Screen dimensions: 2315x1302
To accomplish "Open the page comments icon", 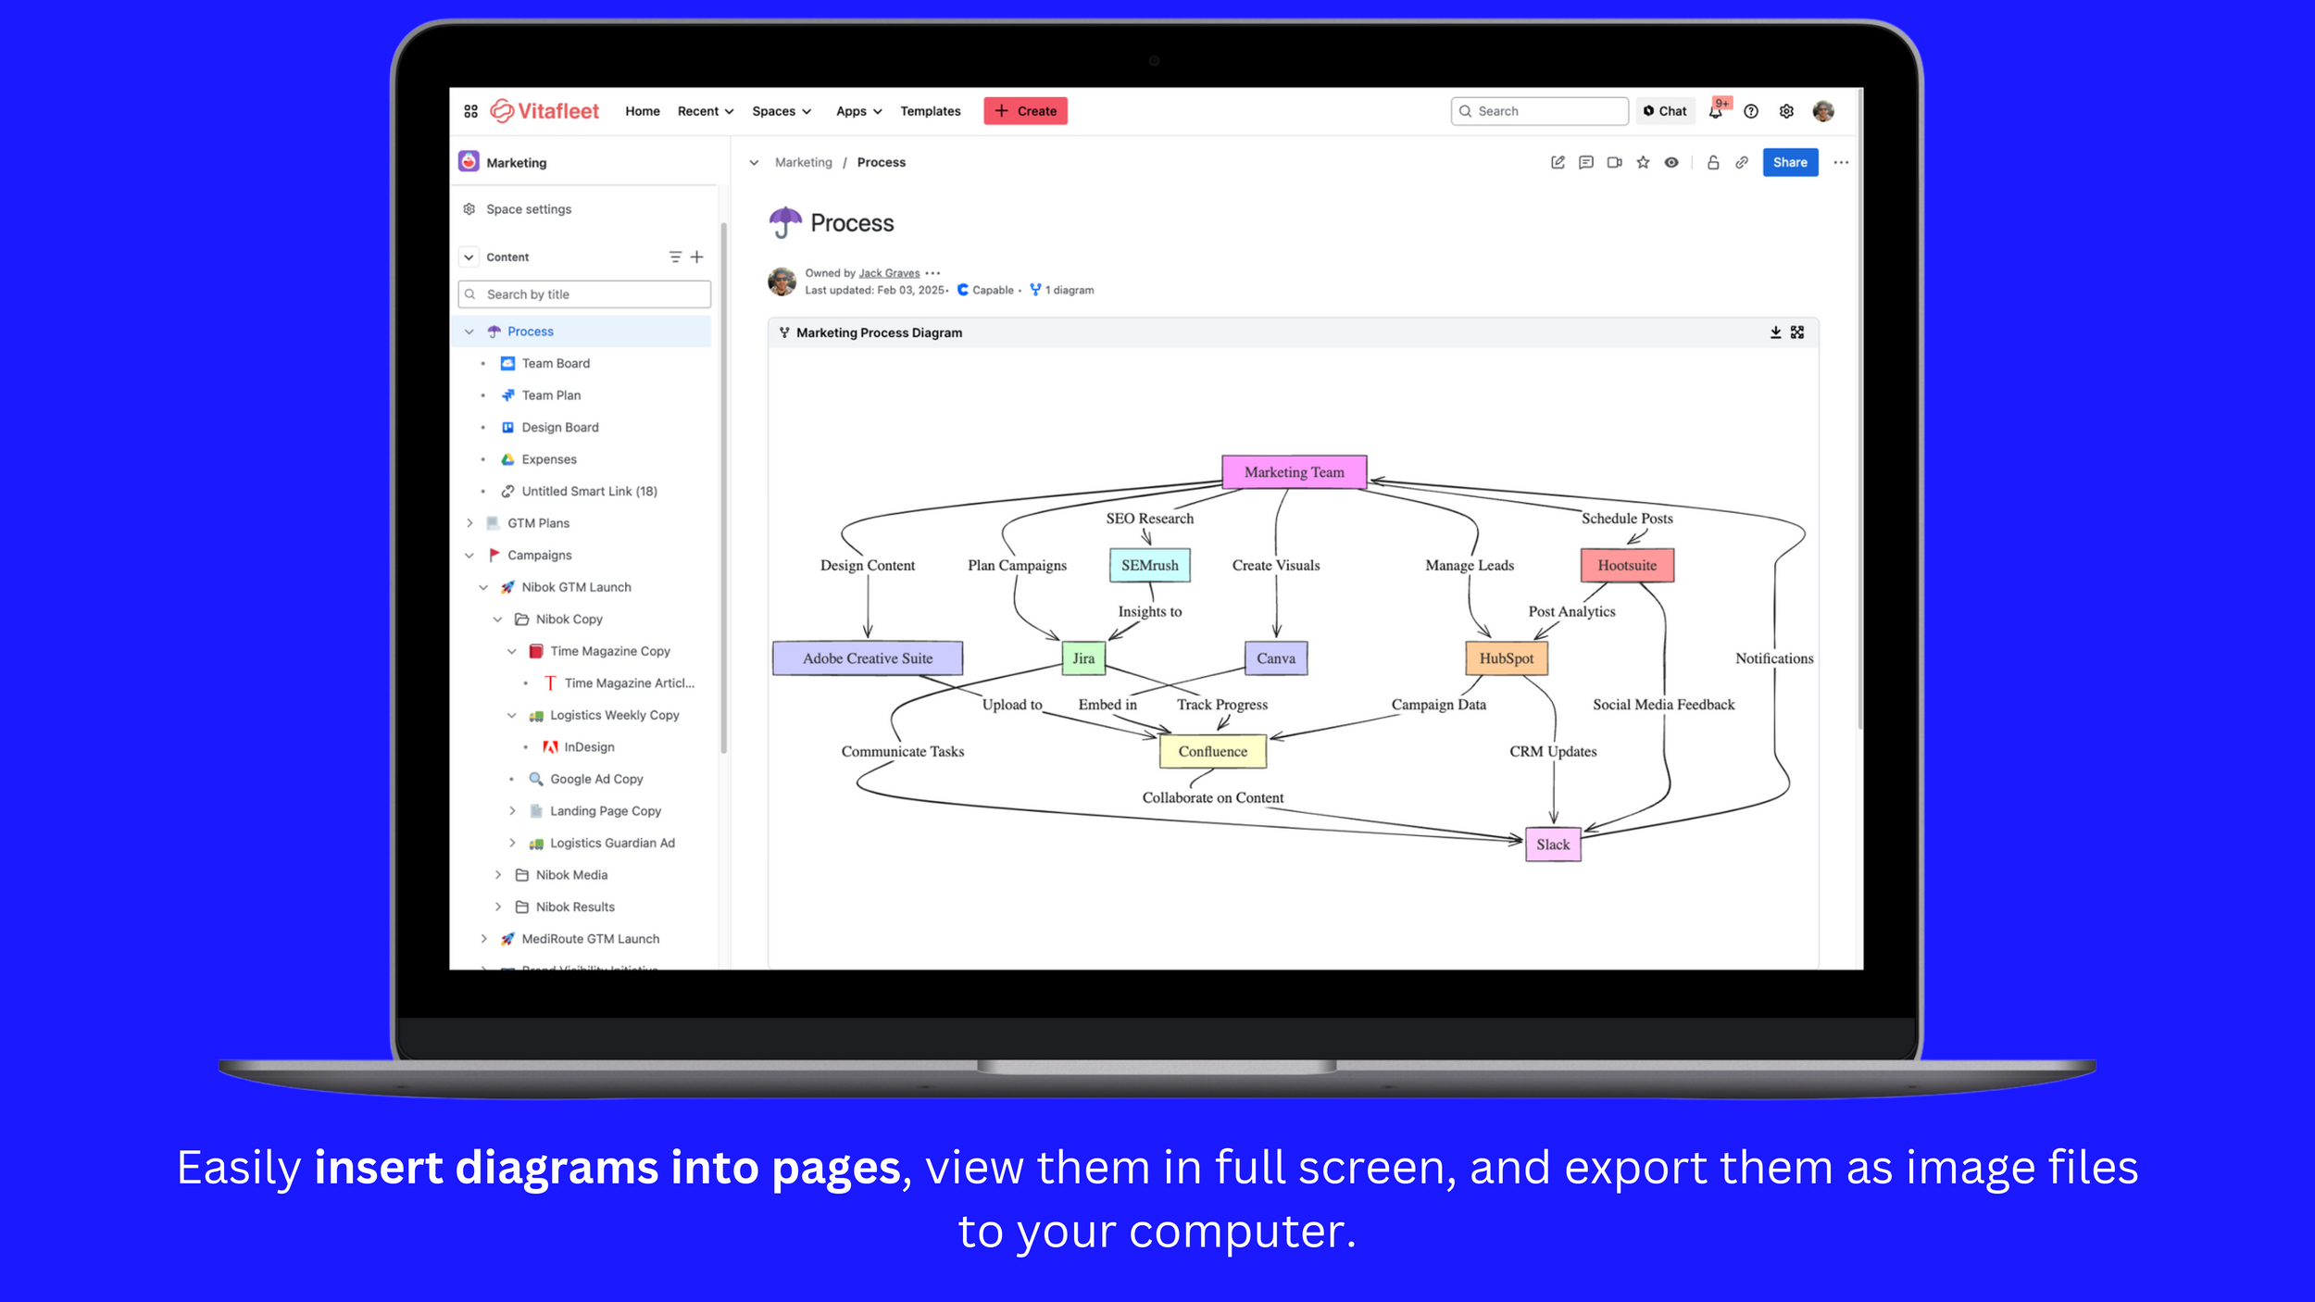I will coord(1586,162).
